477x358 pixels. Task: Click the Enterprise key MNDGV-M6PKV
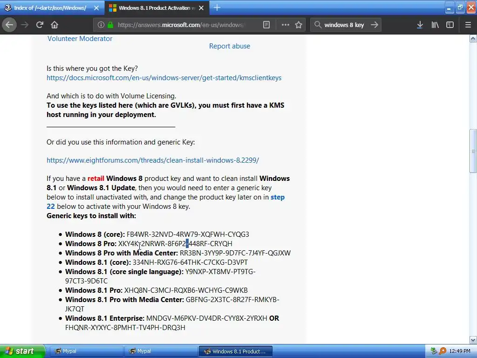tap(206, 318)
